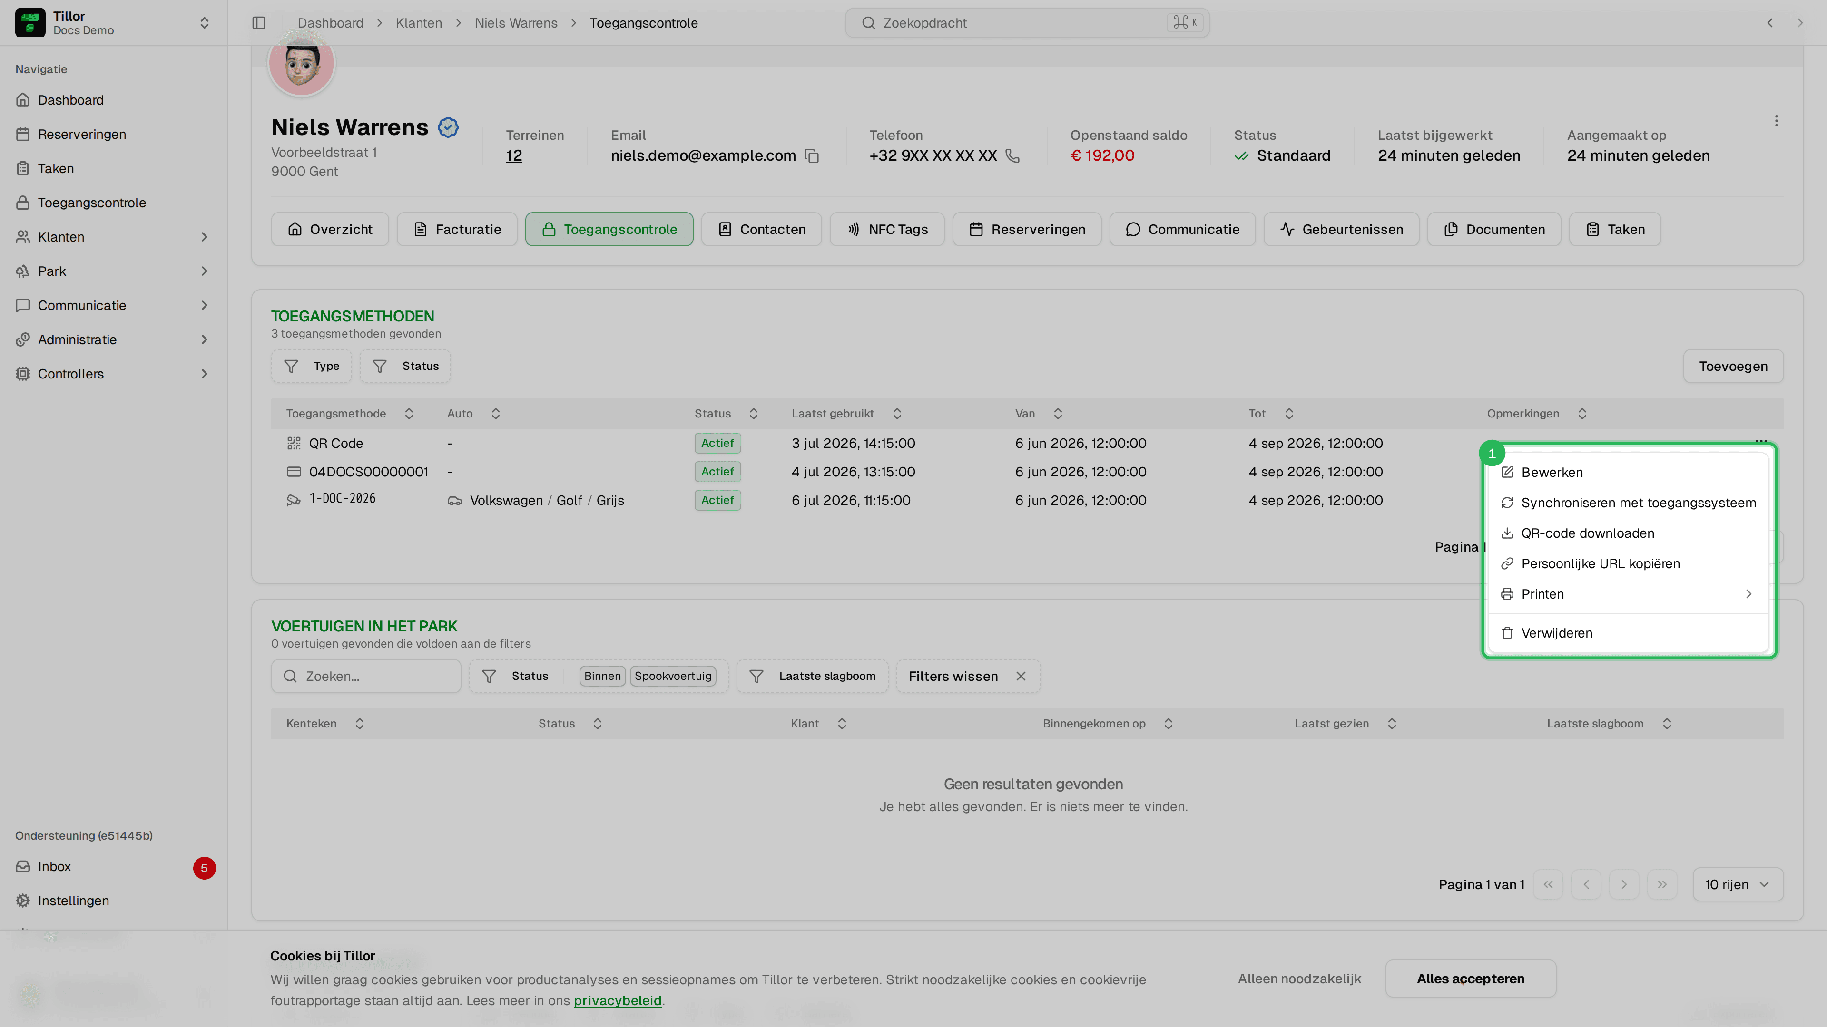Click the Toevoegen button
Screen dimensions: 1827x1027
pyautogui.click(x=1733, y=367)
